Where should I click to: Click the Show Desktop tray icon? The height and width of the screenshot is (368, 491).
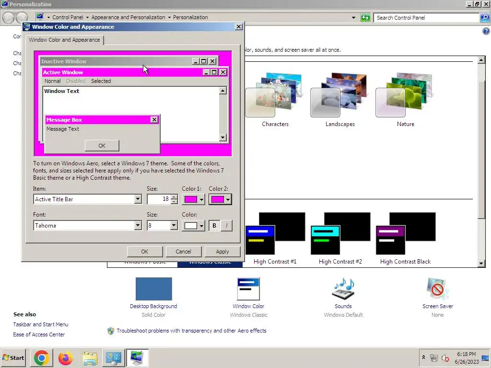(486, 357)
